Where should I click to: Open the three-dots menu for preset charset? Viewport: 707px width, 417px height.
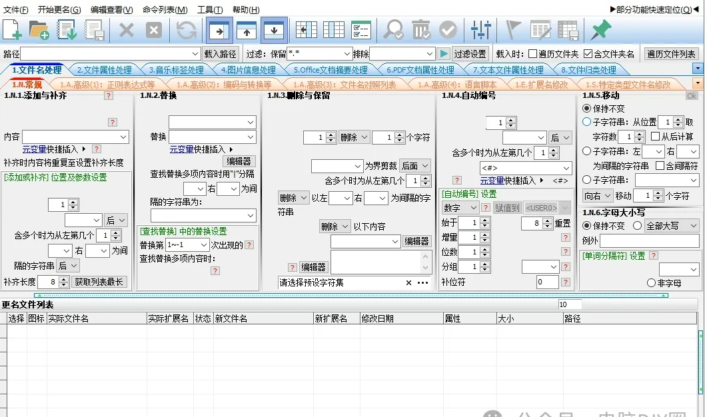[423, 282]
